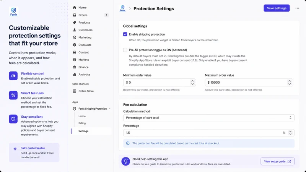306x172 pixels.
Task: Click the Home house icon in sidebar
Action: [x=74, y=7]
